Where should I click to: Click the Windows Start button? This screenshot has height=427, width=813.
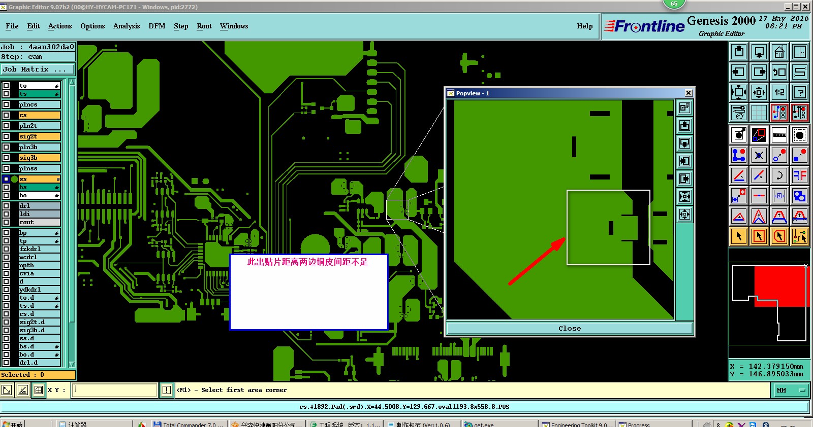(13, 424)
